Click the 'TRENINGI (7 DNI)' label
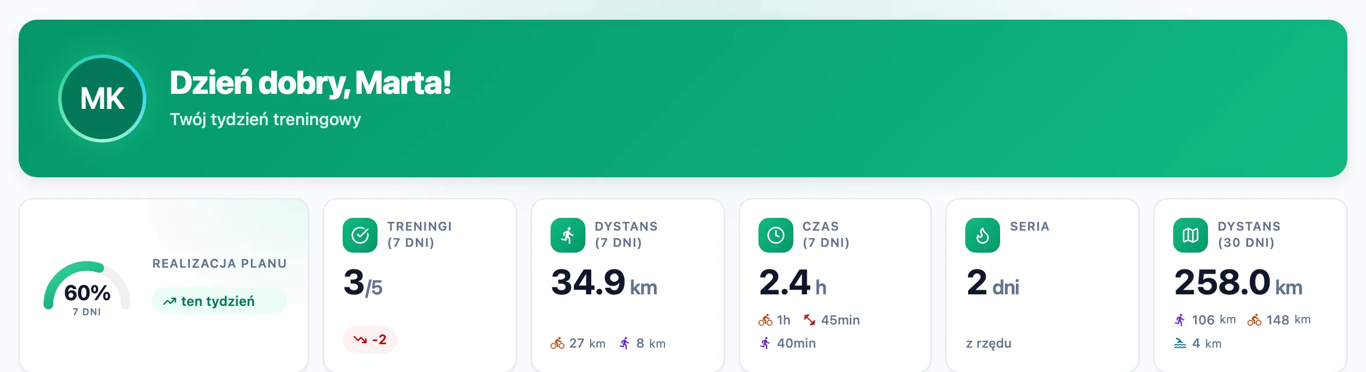Viewport: 1366px width, 372px height. click(419, 235)
